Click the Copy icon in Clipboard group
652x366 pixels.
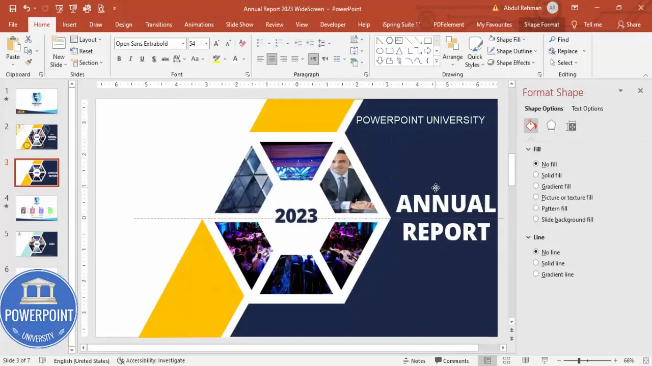click(28, 51)
